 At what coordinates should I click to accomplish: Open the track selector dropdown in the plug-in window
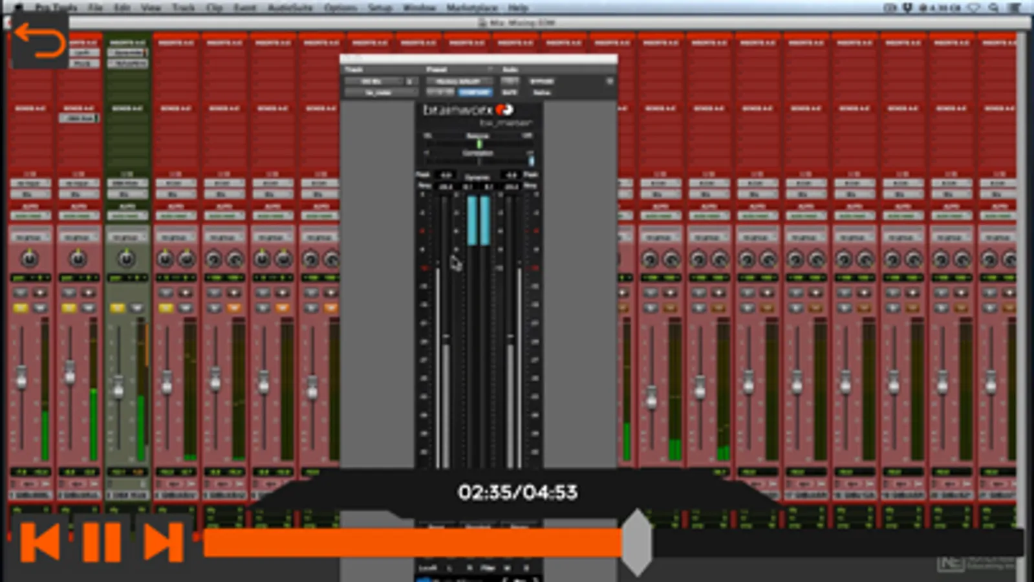(374, 81)
